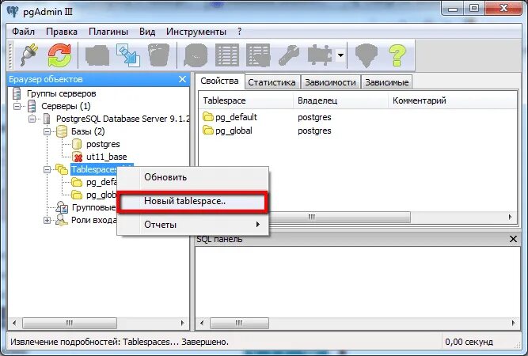Click the Add server connection plug icon
The image size is (528, 356).
point(29,55)
